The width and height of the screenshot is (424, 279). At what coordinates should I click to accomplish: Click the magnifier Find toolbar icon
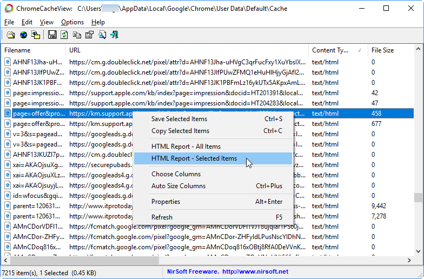click(x=102, y=35)
